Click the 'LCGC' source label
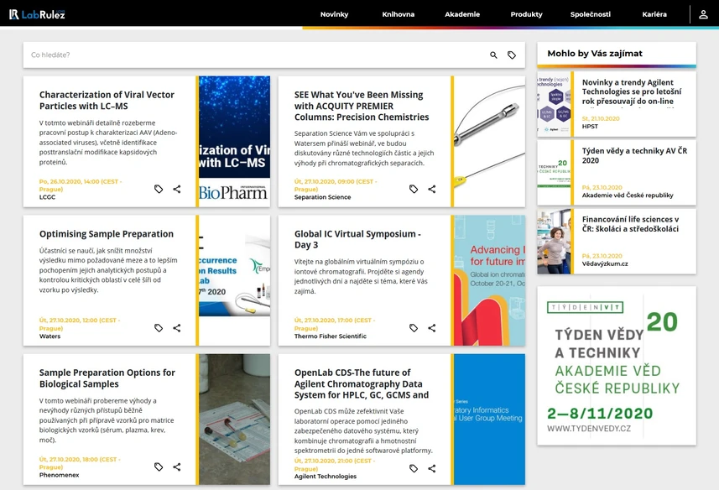Viewport: 719px width, 490px height. [x=47, y=197]
